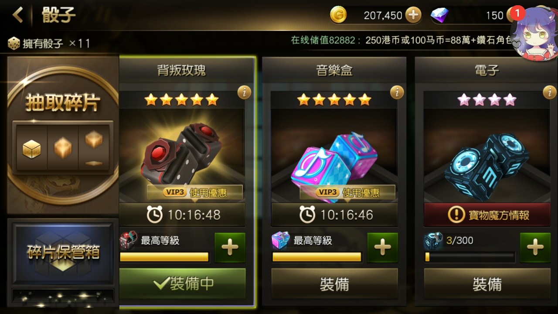Tap the green plus under 音樂盒
Viewport: 558px width, 314px height.
(382, 248)
